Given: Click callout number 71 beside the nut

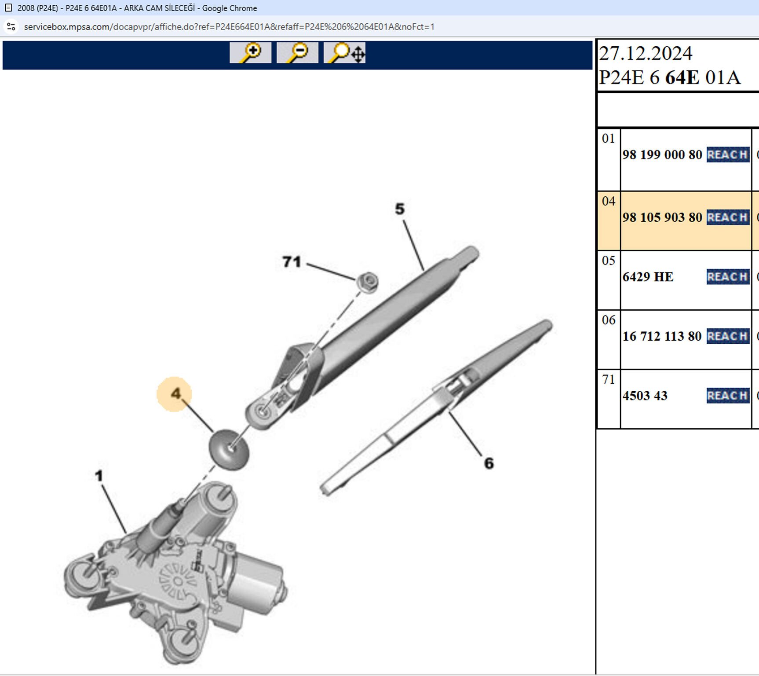Looking at the screenshot, I should (292, 262).
